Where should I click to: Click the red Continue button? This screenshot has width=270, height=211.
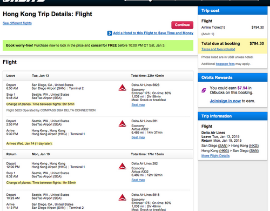click(183, 25)
